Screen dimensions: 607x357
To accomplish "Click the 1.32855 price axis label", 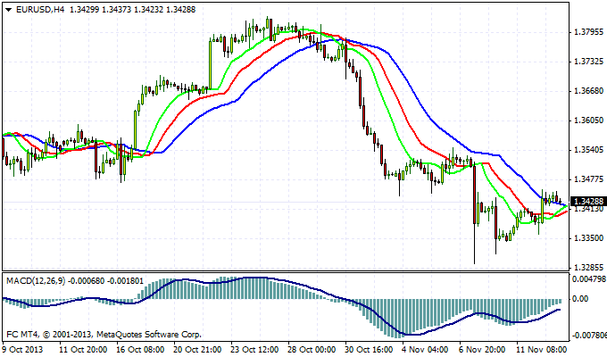I will tap(588, 267).
